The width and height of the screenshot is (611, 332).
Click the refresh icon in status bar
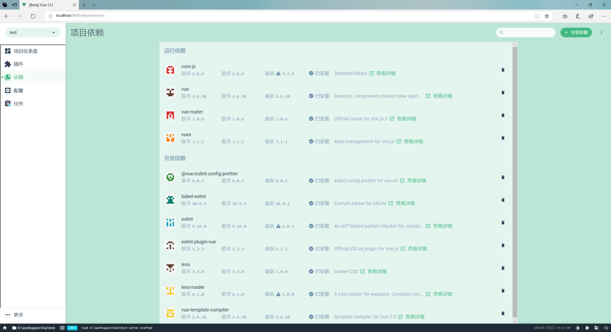coord(606,328)
